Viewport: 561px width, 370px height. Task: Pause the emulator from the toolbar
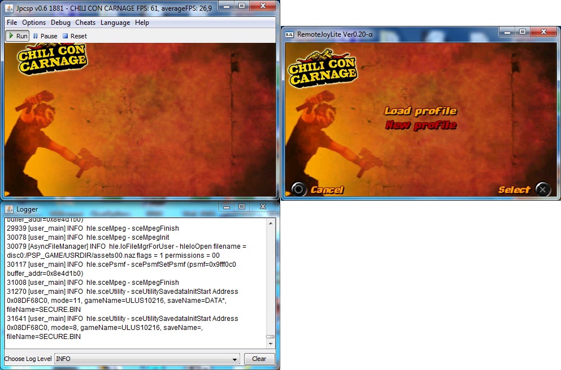(46, 36)
